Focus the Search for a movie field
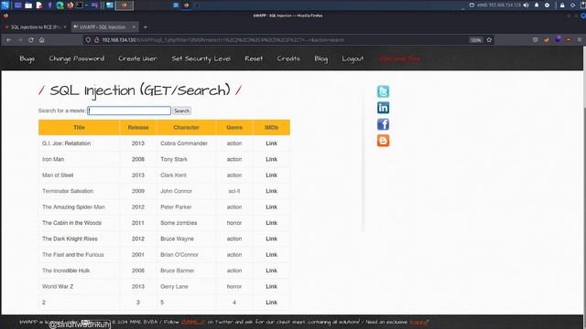586x329 pixels. tap(129, 111)
